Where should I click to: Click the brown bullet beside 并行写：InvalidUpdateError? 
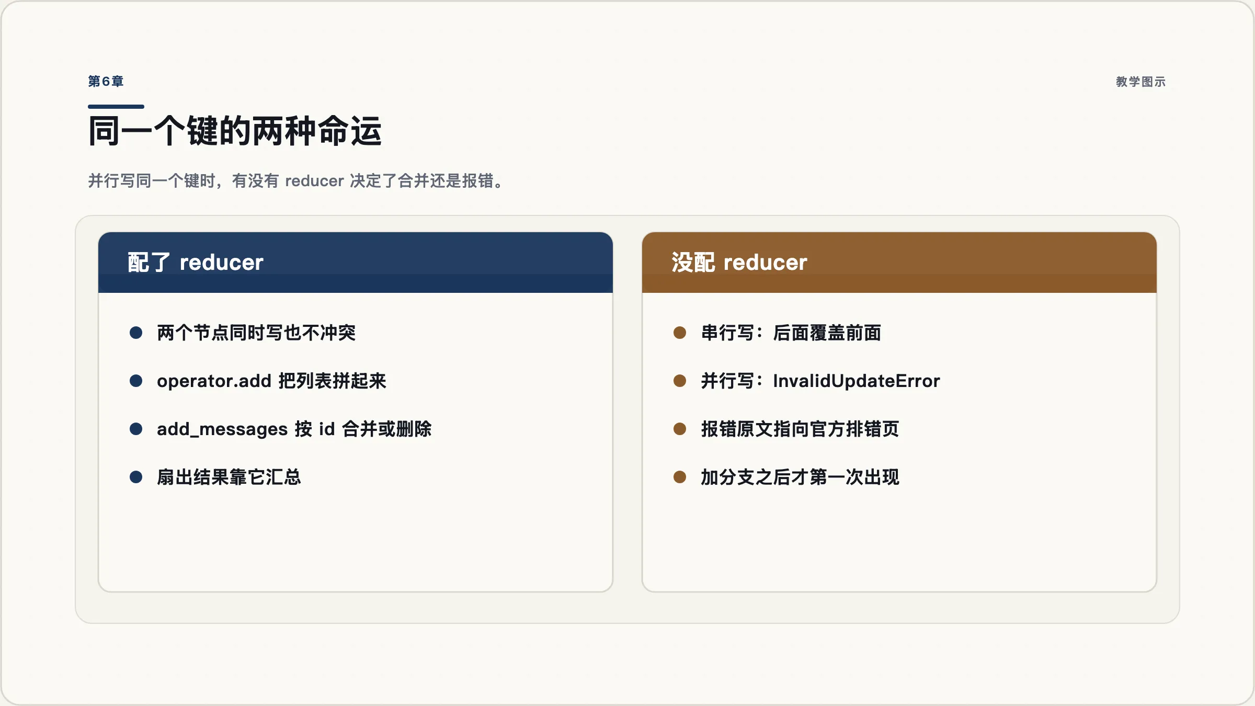(680, 381)
